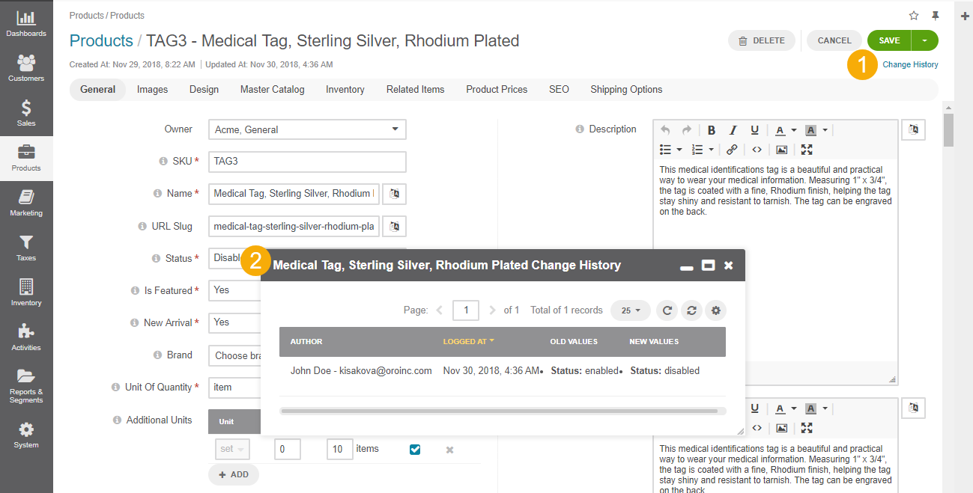The image size is (973, 493).
Task: Expand the Owner dropdown
Action: pyautogui.click(x=307, y=129)
